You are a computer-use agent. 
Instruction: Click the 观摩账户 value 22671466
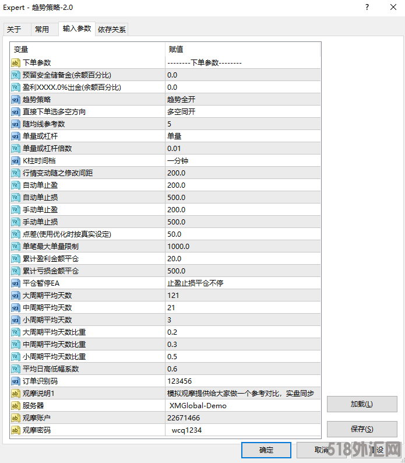[242, 418]
